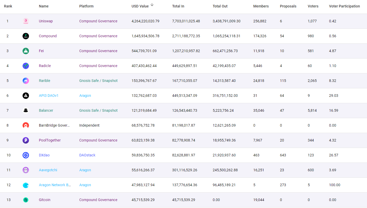The image size is (367, 208).
Task: Click the Aragon Network logo icon
Action: pyautogui.click(x=26, y=185)
